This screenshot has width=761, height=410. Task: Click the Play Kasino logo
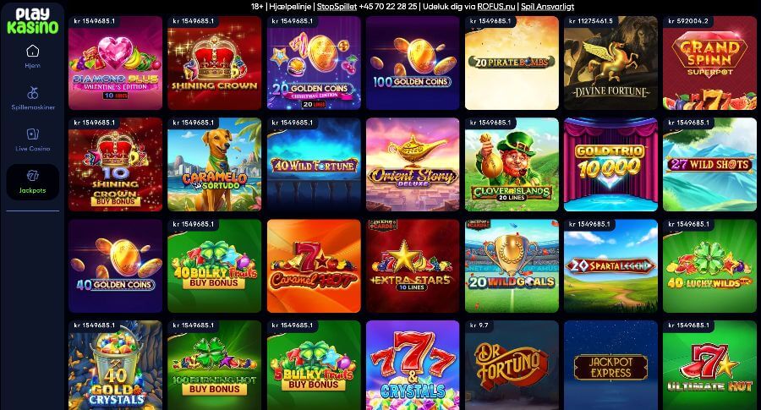click(32, 21)
